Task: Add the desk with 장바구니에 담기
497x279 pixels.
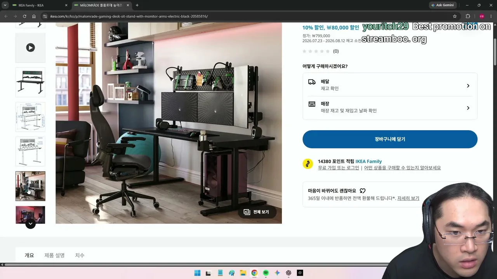Action: (x=390, y=139)
